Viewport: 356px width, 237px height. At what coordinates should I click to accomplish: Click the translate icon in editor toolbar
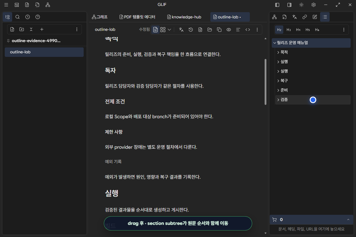[x=181, y=30]
